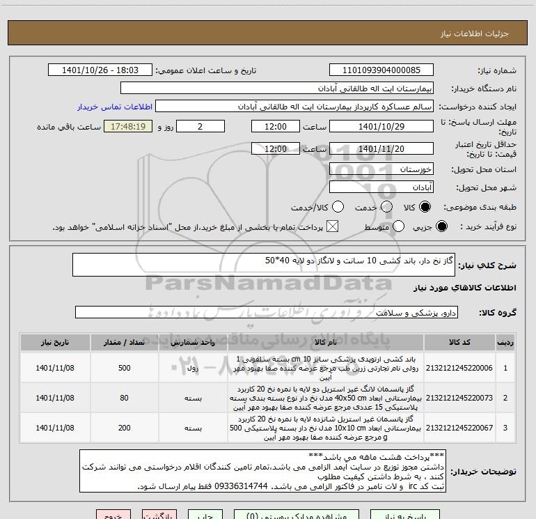Click the خروج exit button

click(113, 515)
